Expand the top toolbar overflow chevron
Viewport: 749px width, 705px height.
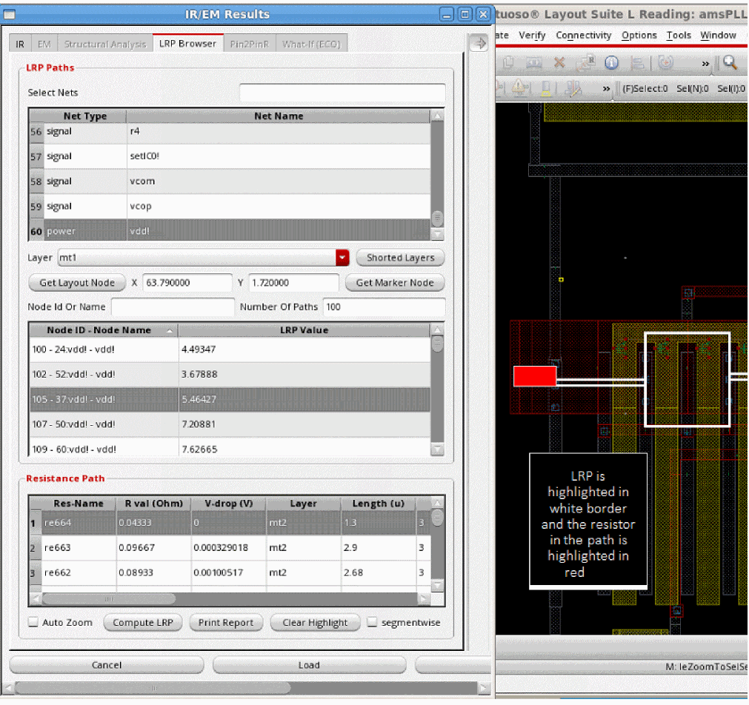point(705,64)
